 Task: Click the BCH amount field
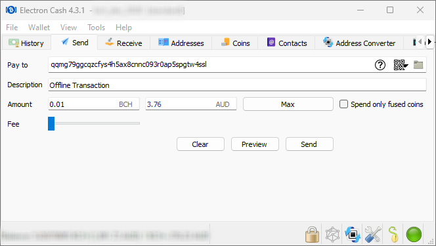[94, 104]
